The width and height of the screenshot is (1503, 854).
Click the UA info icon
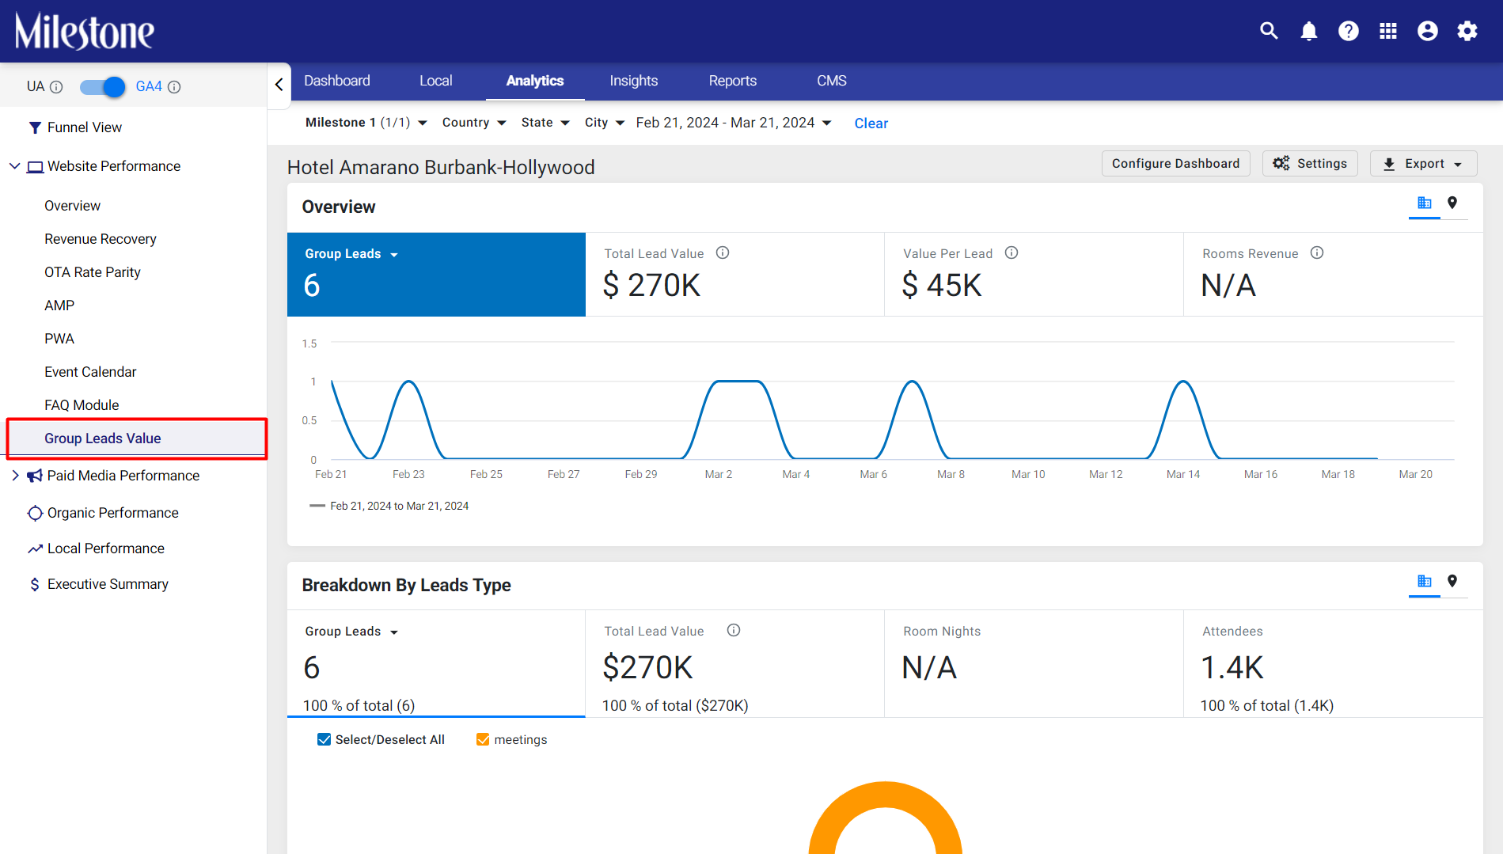pos(56,87)
